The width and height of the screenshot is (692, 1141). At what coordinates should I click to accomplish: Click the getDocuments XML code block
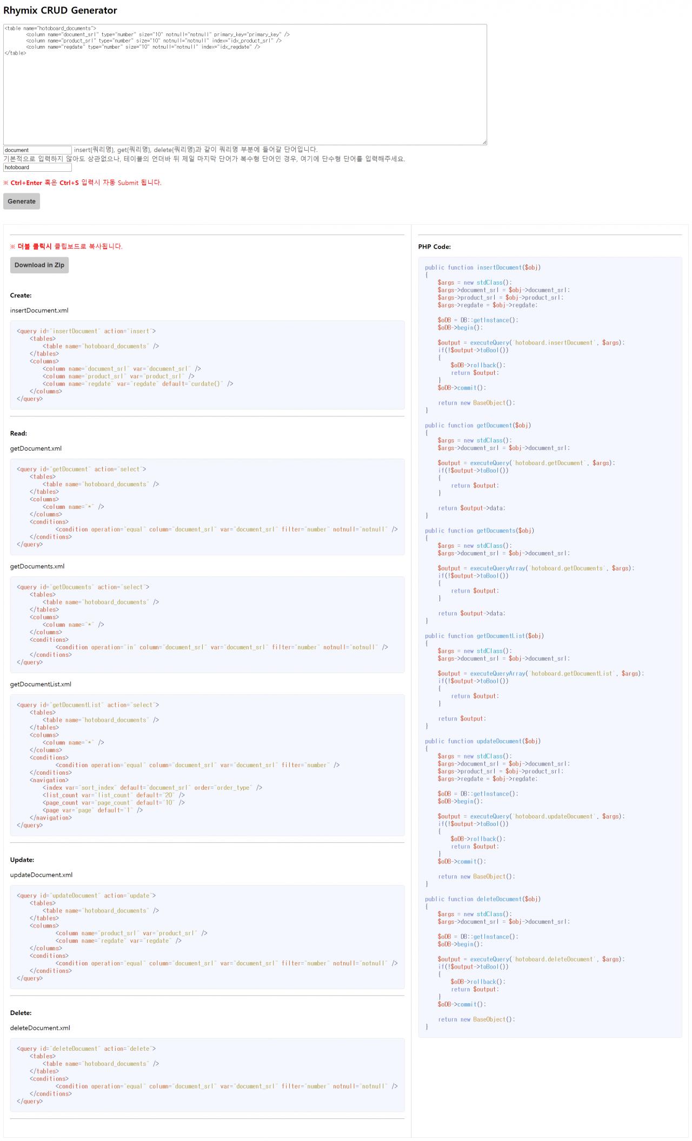tap(207, 625)
